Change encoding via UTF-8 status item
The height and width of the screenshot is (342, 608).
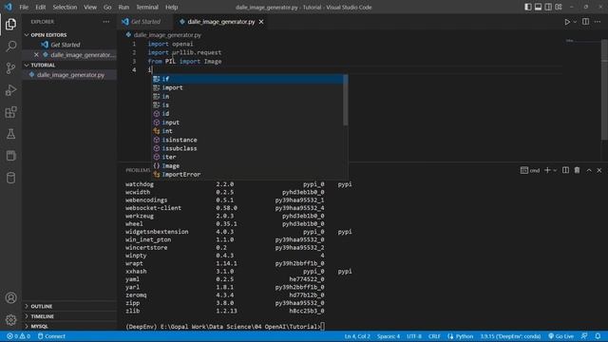click(414, 336)
